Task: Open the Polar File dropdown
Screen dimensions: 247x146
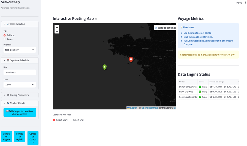Action: (20, 50)
